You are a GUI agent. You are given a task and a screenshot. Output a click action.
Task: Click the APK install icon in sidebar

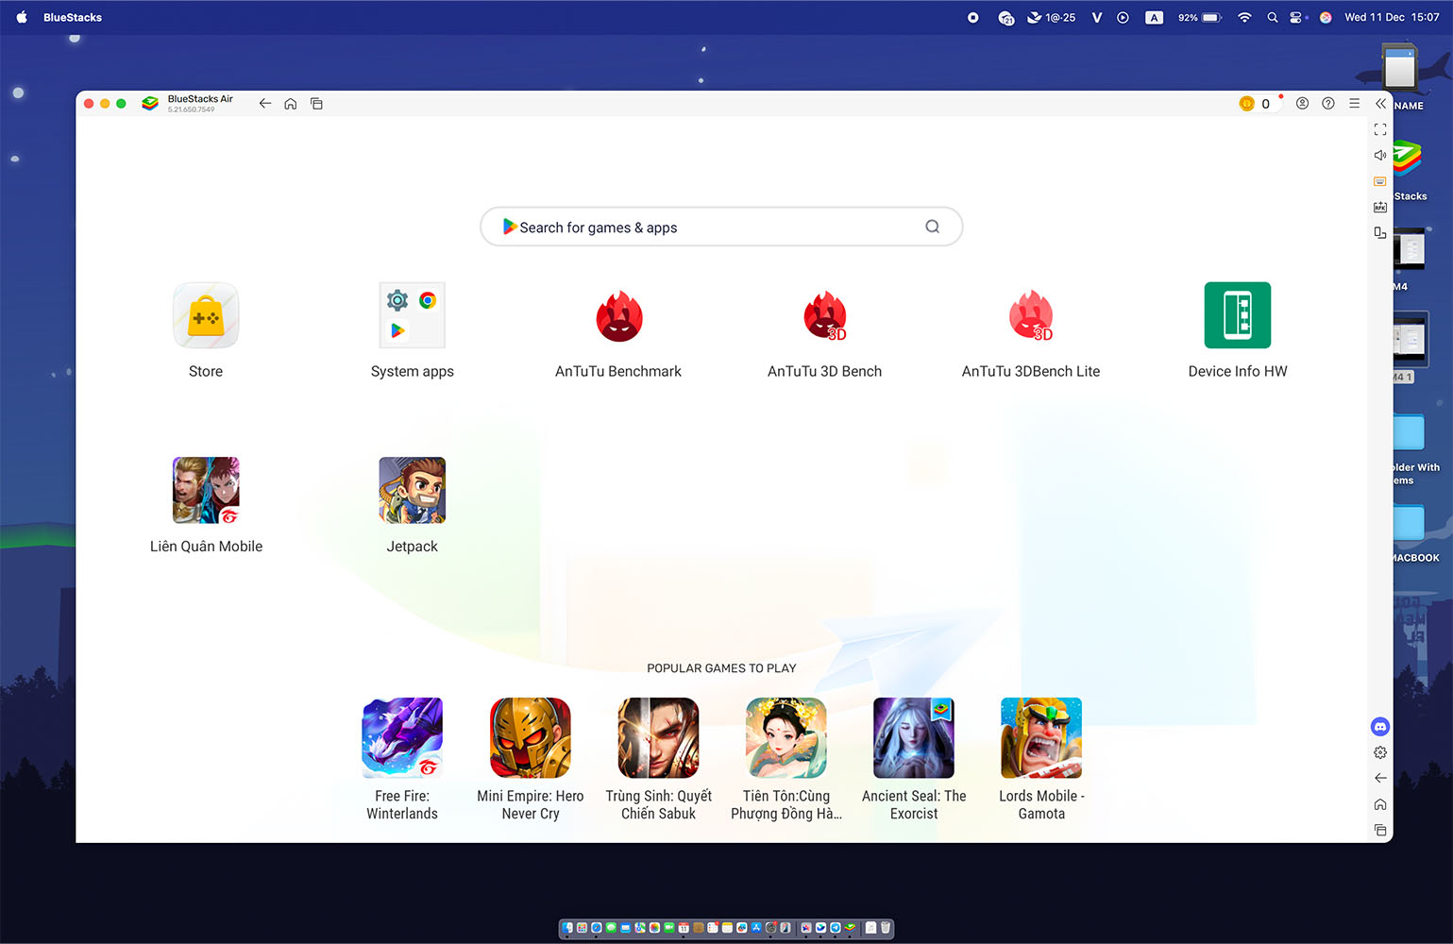(x=1380, y=207)
